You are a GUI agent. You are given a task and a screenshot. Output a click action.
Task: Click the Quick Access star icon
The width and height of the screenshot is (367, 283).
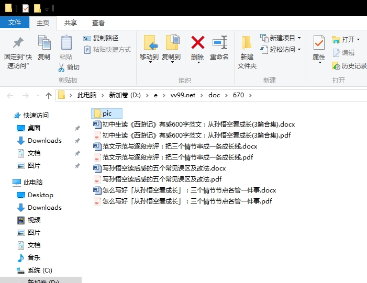17,115
